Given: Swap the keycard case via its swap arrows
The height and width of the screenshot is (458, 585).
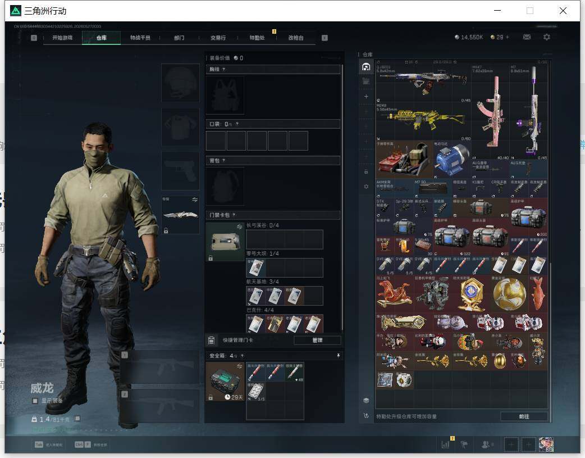Looking at the screenshot, I should point(240,227).
